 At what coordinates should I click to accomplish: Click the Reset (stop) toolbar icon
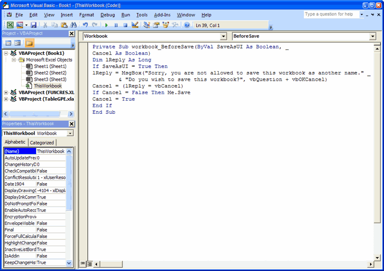click(125, 25)
